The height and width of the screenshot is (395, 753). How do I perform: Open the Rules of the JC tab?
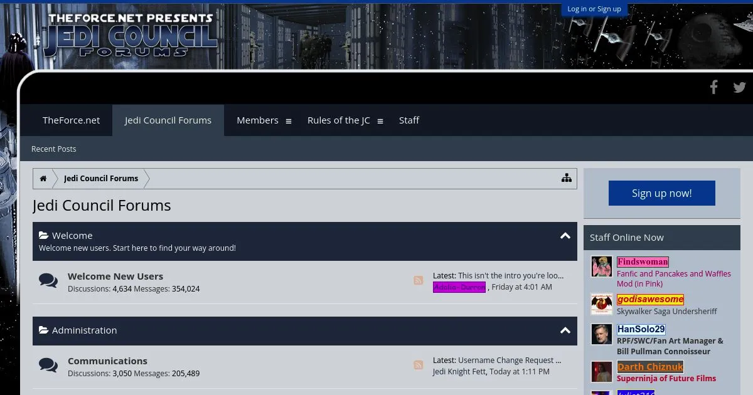(x=339, y=120)
